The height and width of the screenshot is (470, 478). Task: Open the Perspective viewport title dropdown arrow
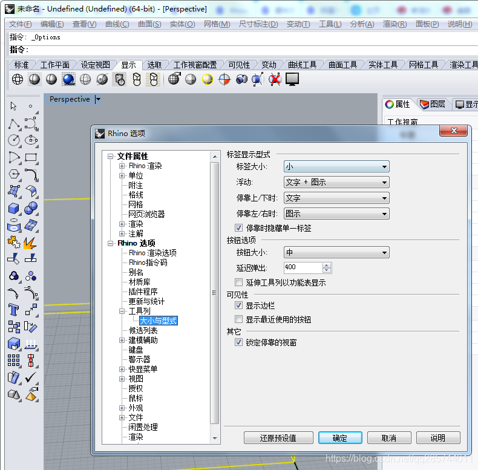[98, 99]
